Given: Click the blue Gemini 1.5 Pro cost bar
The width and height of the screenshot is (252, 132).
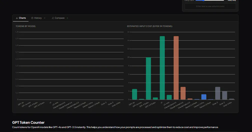Looking at the screenshot, I should (x=204, y=97).
